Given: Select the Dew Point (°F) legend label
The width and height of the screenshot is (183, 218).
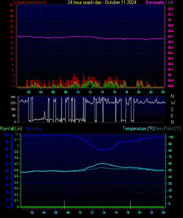Looking at the screenshot, I should pyautogui.click(x=167, y=128).
